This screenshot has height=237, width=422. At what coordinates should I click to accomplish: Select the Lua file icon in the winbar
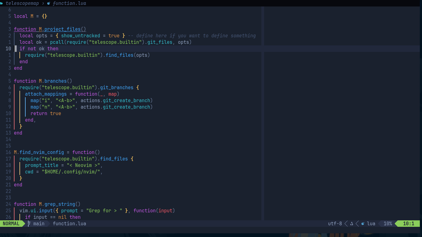pyautogui.click(x=49, y=3)
